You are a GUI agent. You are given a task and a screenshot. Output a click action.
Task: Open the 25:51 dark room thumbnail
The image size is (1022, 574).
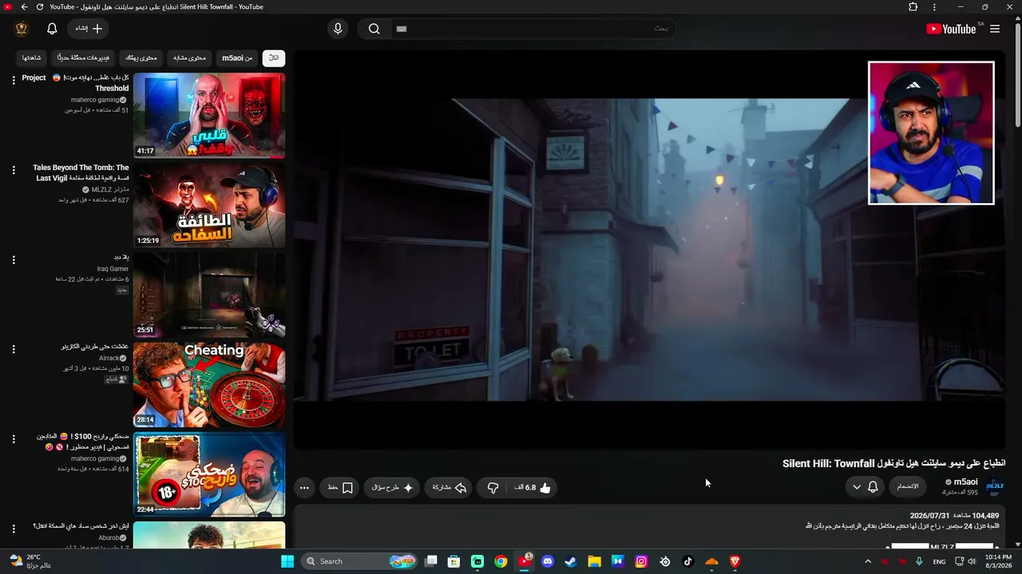(209, 295)
